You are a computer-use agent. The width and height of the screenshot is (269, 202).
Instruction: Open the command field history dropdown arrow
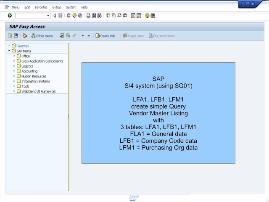click(48, 16)
